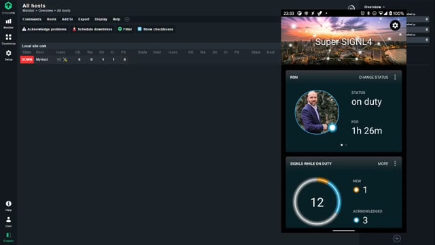Viewport: 435px width, 245px height.
Task: Click the circular show-more icon after Help
Action: coord(127,19)
